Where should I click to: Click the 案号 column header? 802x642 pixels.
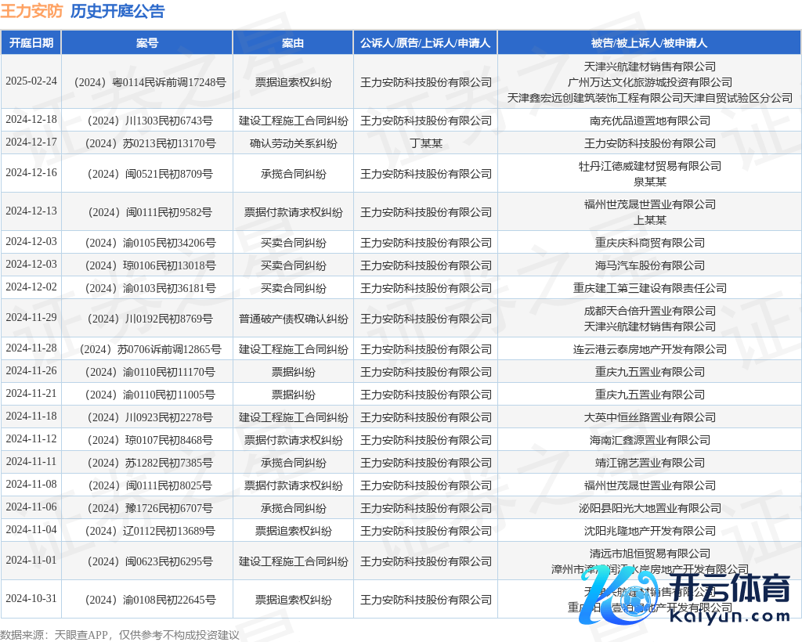(147, 43)
